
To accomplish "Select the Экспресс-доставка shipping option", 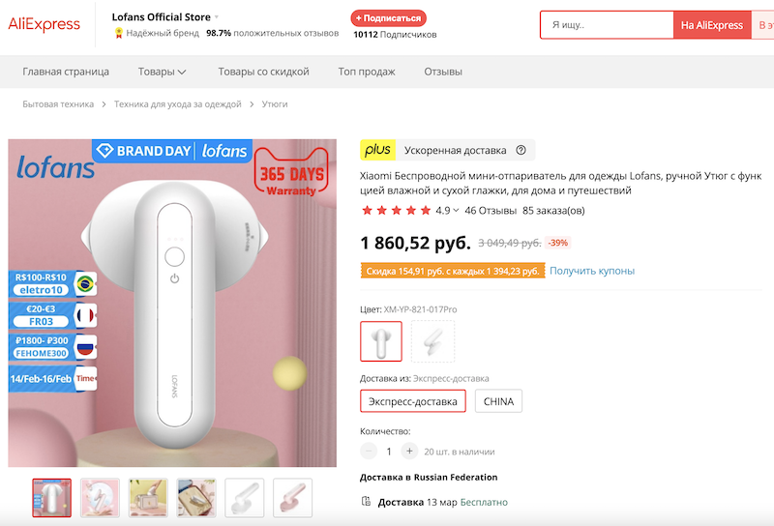I will coord(413,400).
